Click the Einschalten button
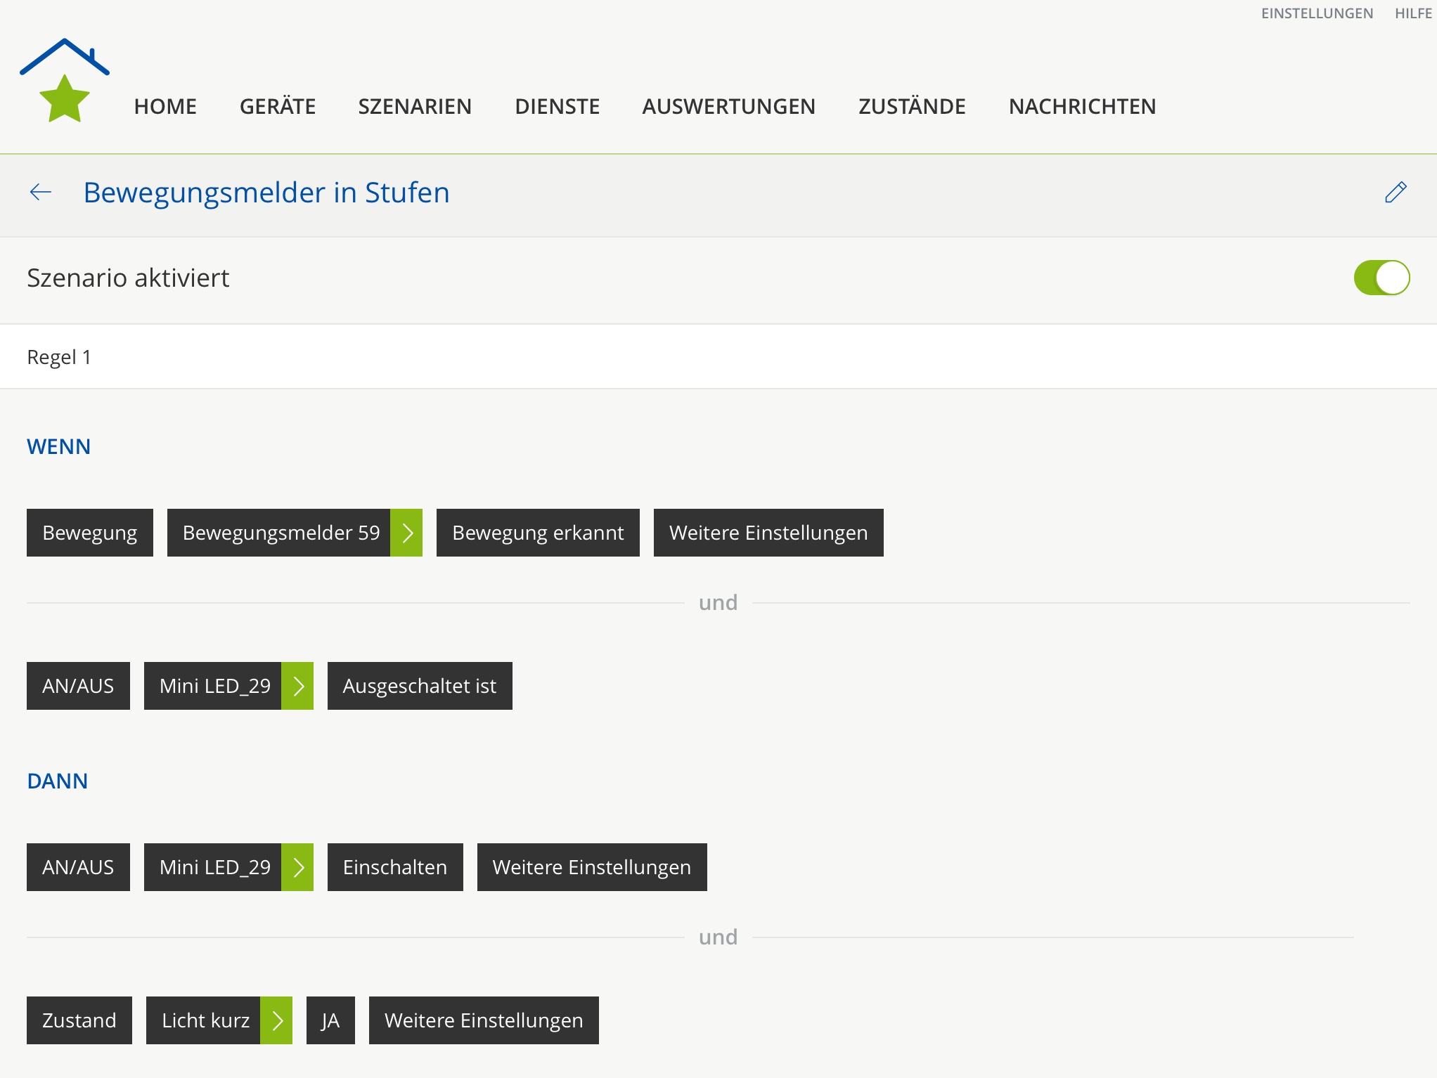1437x1078 pixels. tap(395, 867)
